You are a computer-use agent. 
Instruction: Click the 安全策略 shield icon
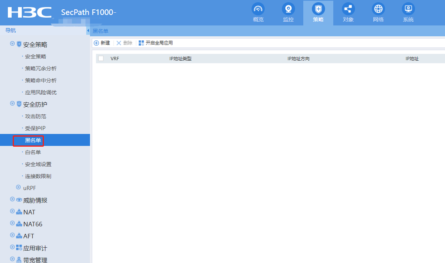pyautogui.click(x=19, y=44)
